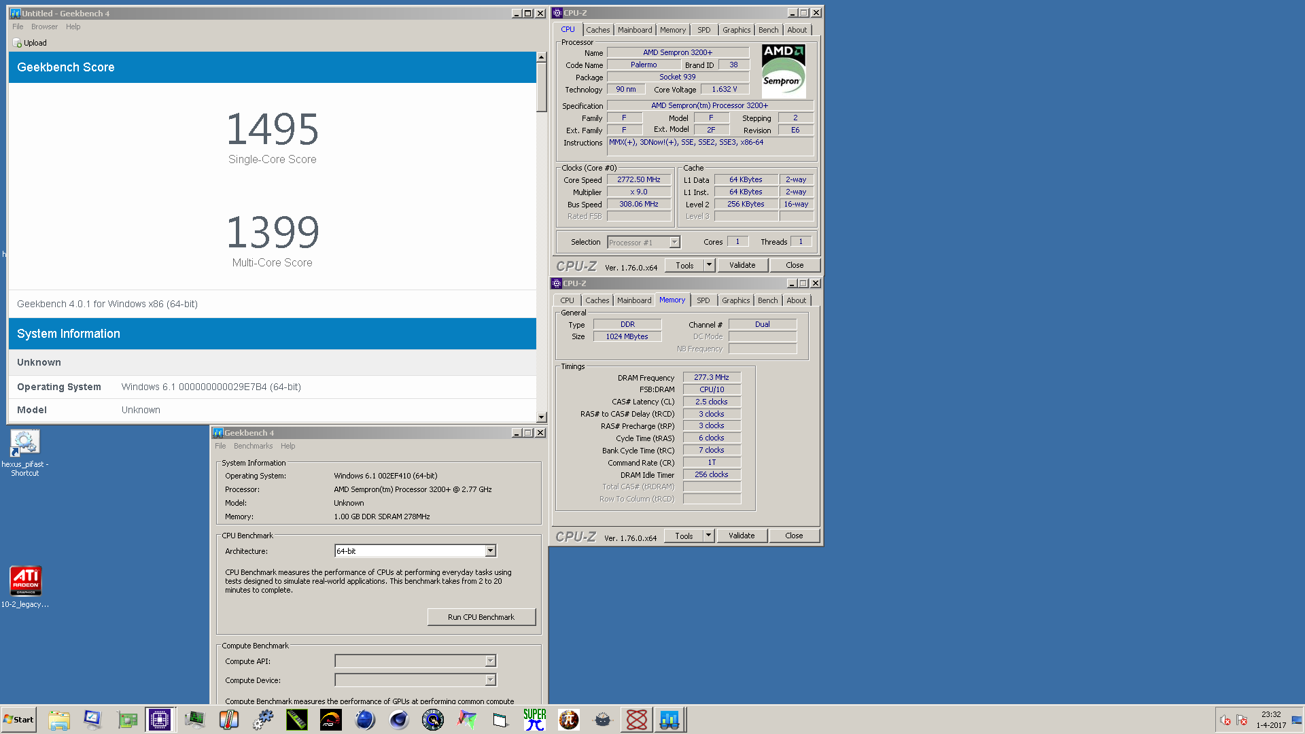Open the orange pi symbol taskbar icon

pos(569,720)
